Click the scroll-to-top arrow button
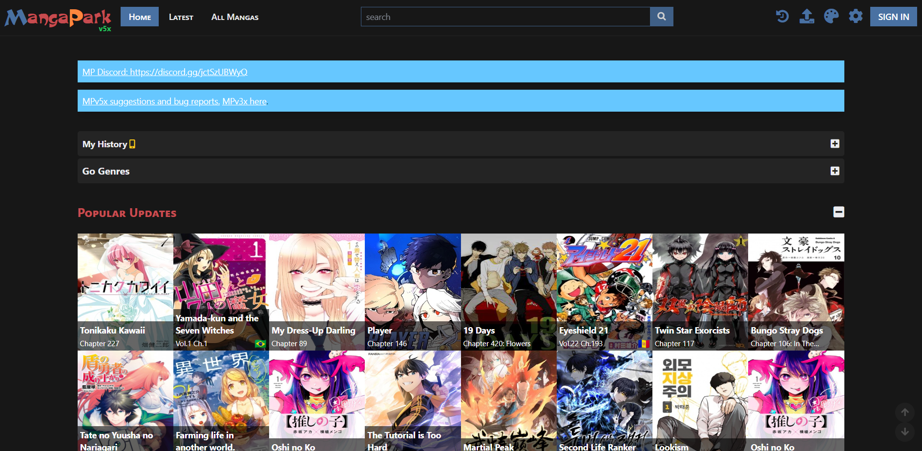922x451 pixels. coord(905,412)
